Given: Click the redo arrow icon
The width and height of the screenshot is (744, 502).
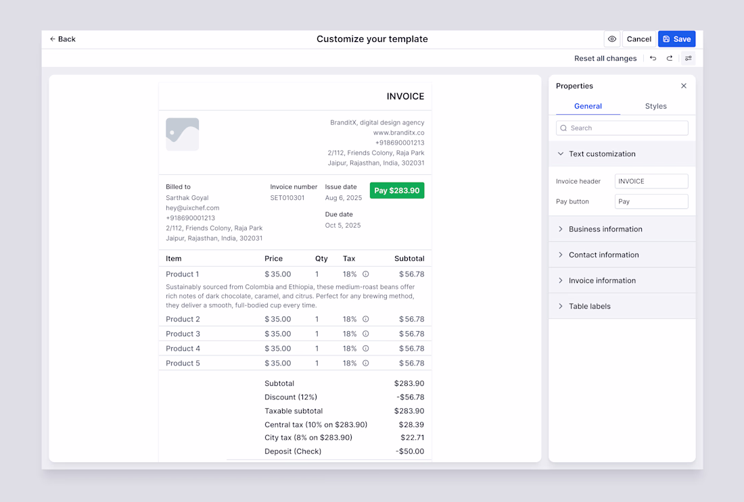Looking at the screenshot, I should pos(670,58).
